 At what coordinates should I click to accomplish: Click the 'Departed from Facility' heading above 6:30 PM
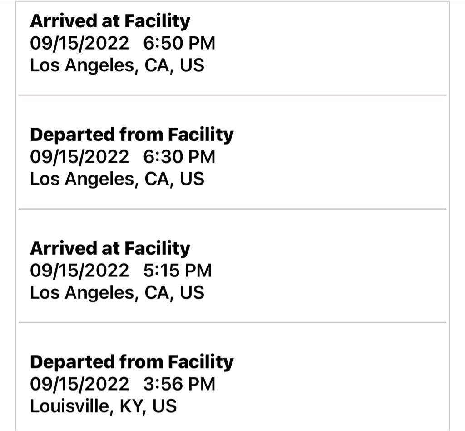(x=132, y=135)
